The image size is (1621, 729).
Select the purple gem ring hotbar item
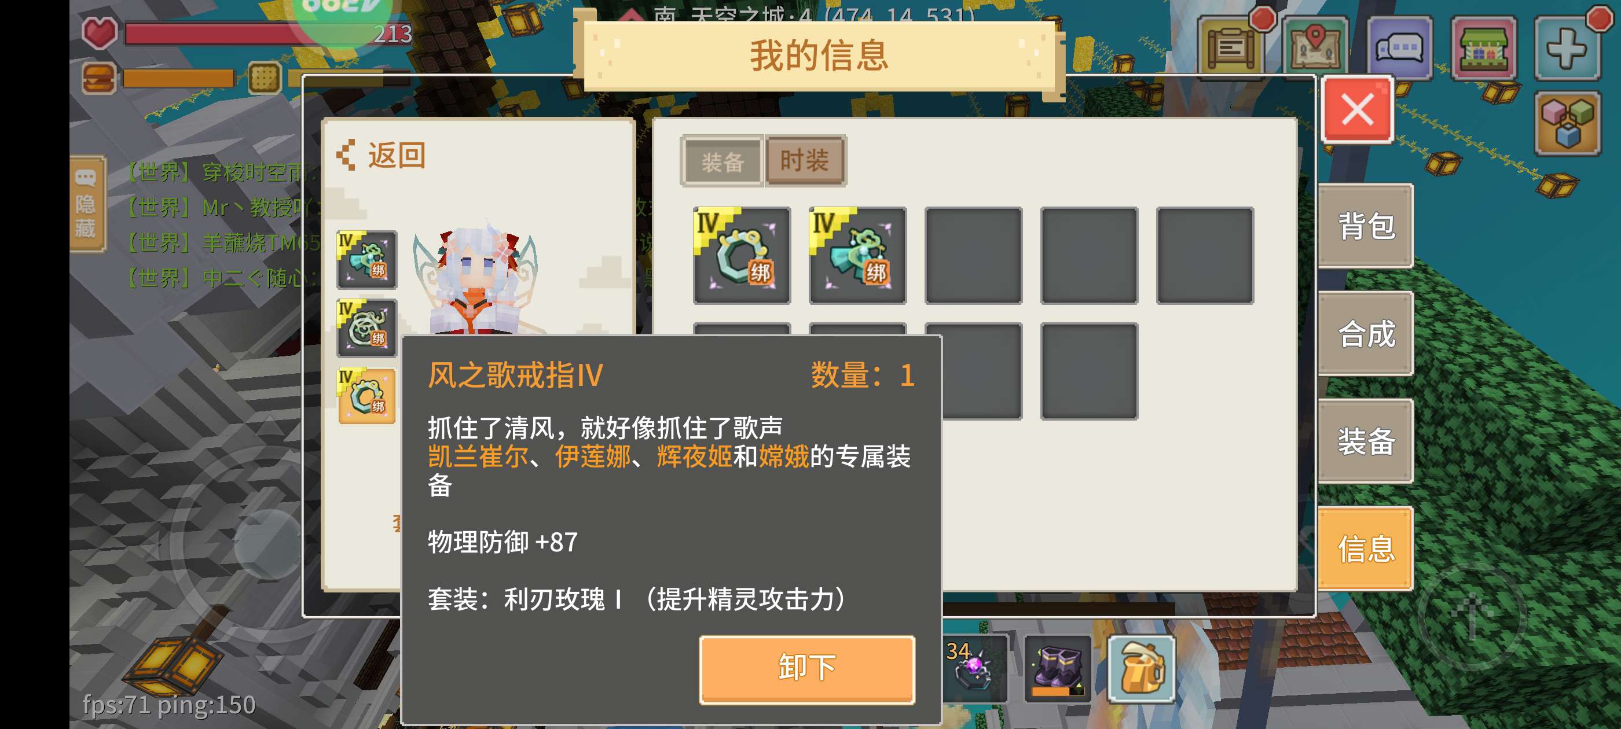point(975,669)
